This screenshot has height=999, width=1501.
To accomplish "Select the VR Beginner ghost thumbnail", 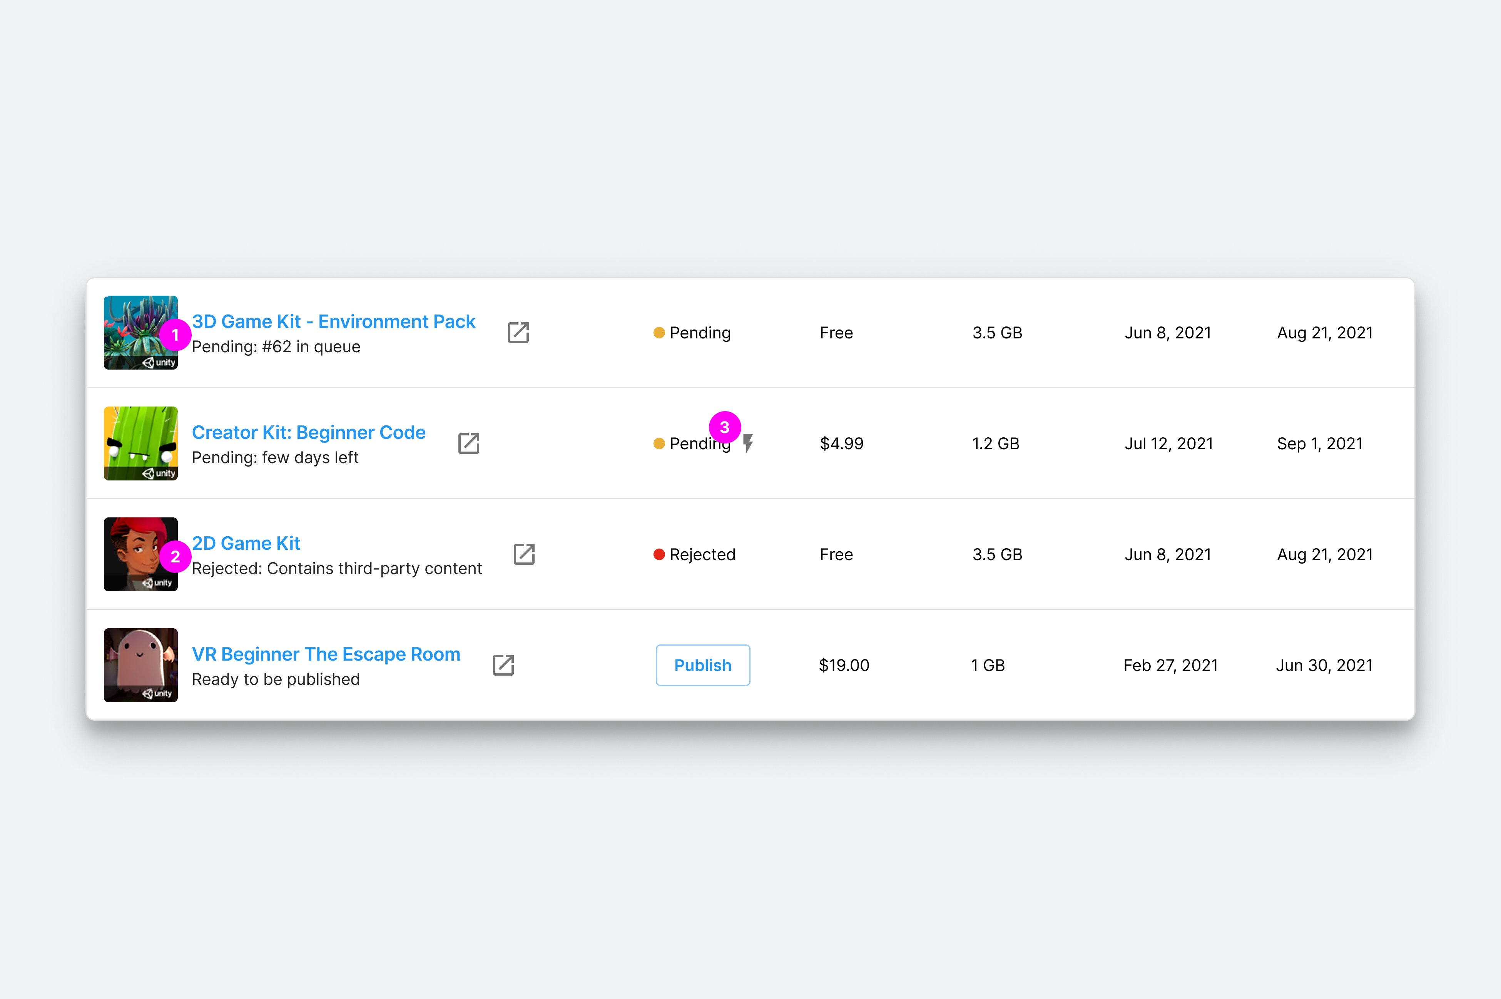I will [x=141, y=665].
